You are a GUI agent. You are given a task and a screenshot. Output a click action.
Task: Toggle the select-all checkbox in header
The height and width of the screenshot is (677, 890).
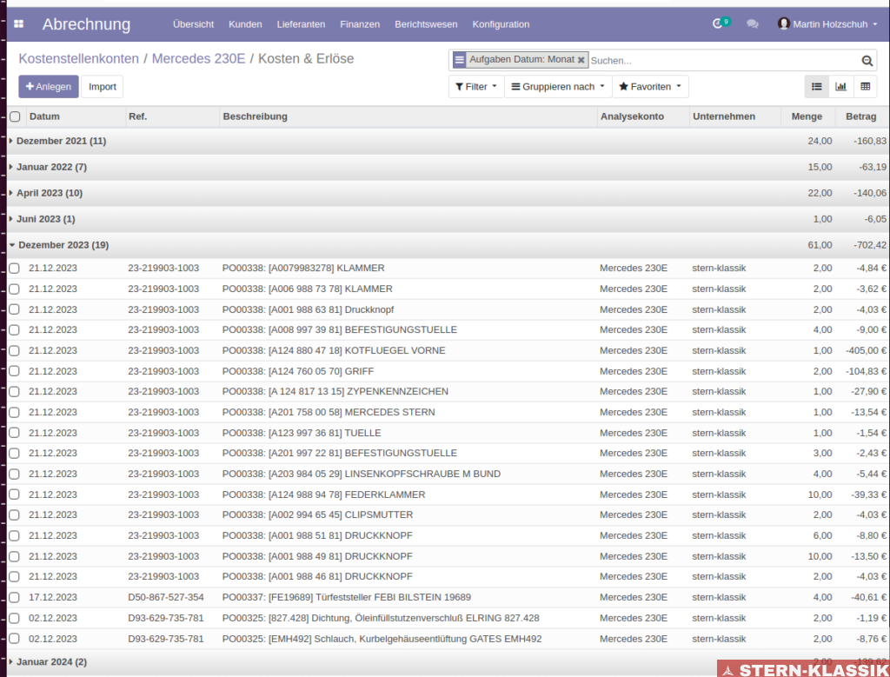(x=15, y=116)
